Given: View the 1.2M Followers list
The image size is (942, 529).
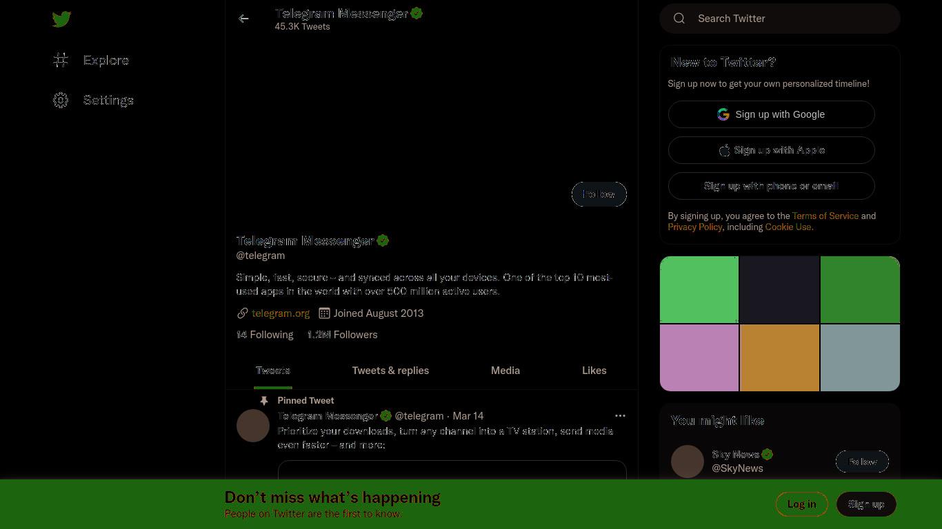Looking at the screenshot, I should pyautogui.click(x=342, y=335).
